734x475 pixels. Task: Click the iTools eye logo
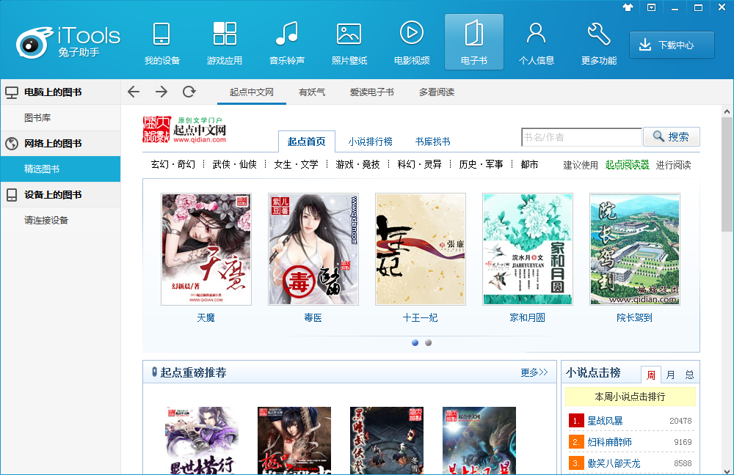pos(33,43)
